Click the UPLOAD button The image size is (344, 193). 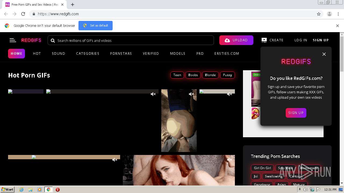point(236,40)
